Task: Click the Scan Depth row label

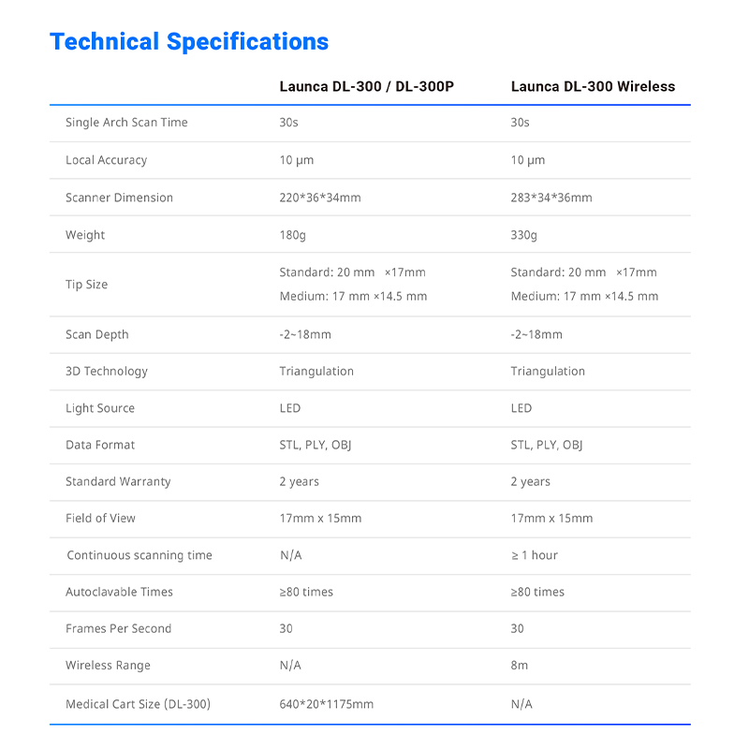Action: click(97, 334)
